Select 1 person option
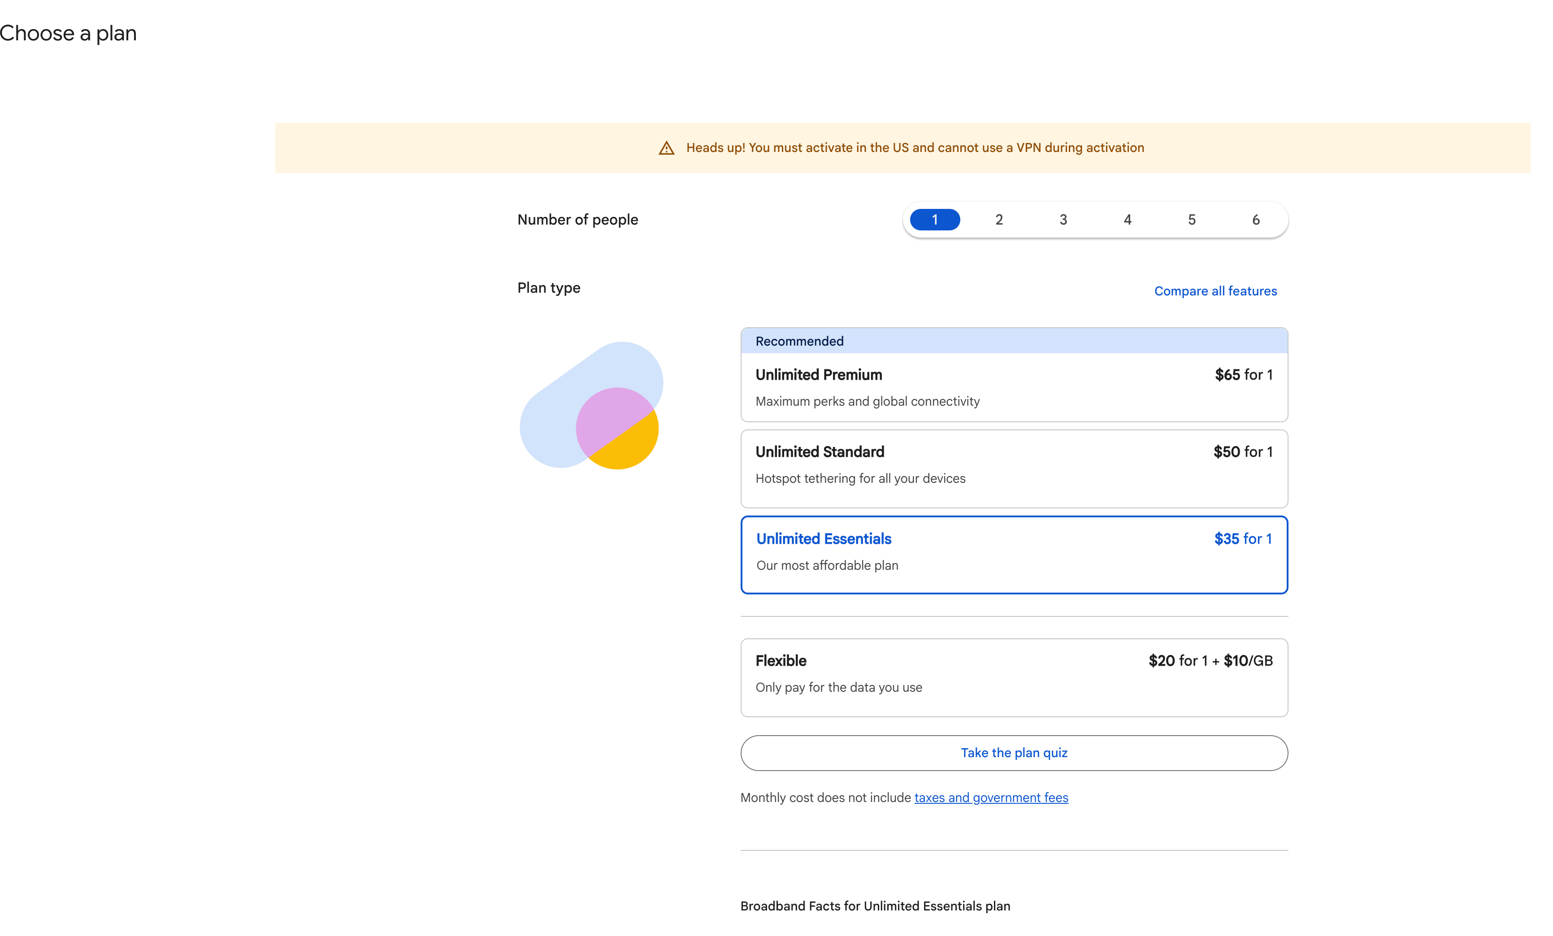The height and width of the screenshot is (936, 1553). [935, 219]
